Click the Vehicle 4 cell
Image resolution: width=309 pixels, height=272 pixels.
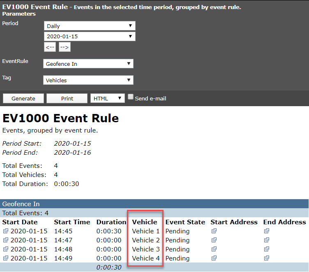pos(146,258)
